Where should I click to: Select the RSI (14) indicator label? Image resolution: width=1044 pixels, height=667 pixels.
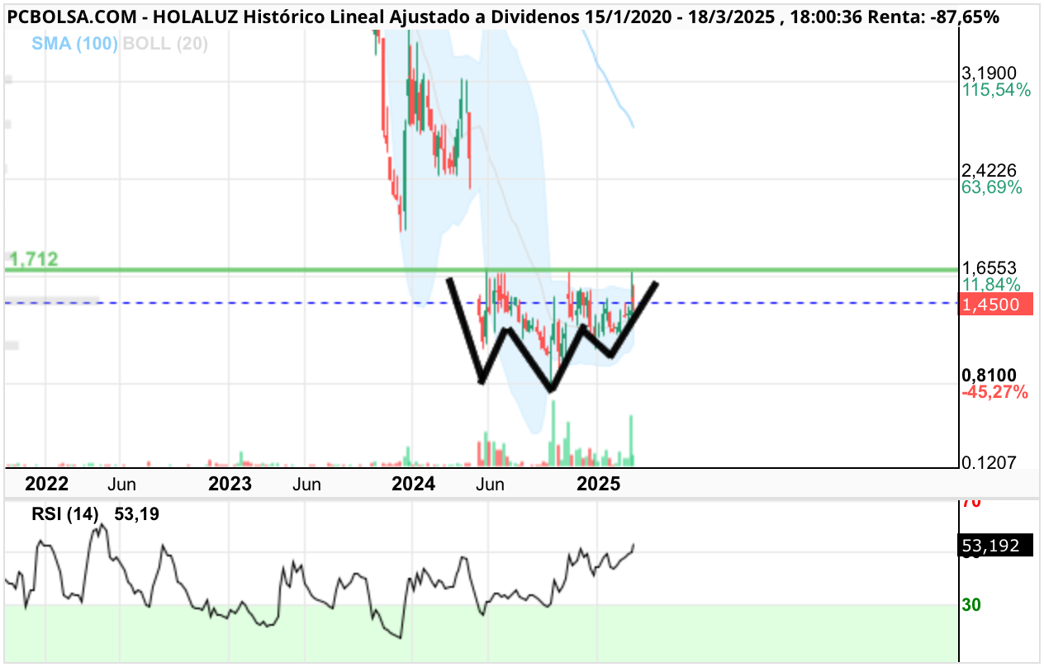pos(65,514)
